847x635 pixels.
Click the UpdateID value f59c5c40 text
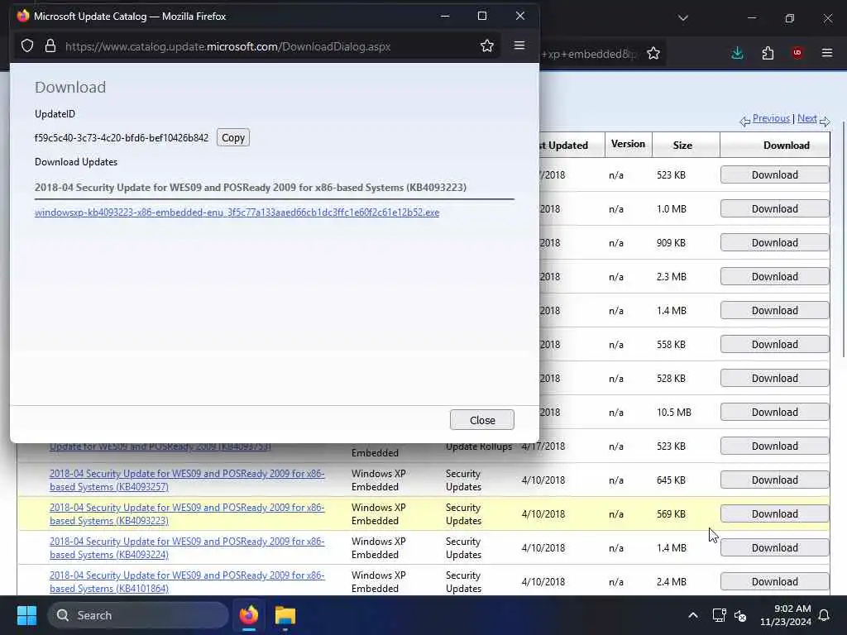pyautogui.click(x=121, y=138)
